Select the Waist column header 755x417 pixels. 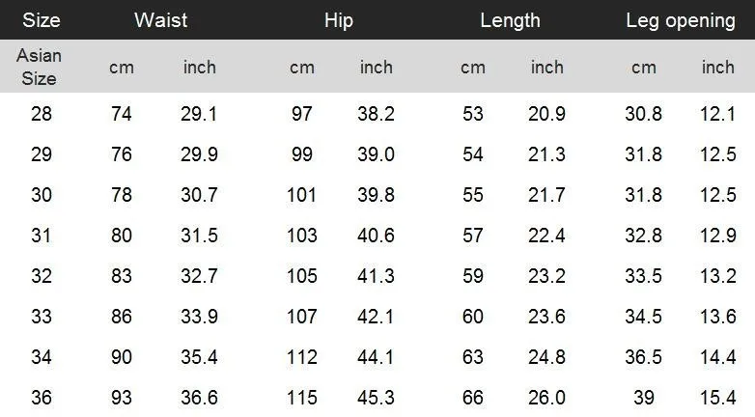pos(160,20)
